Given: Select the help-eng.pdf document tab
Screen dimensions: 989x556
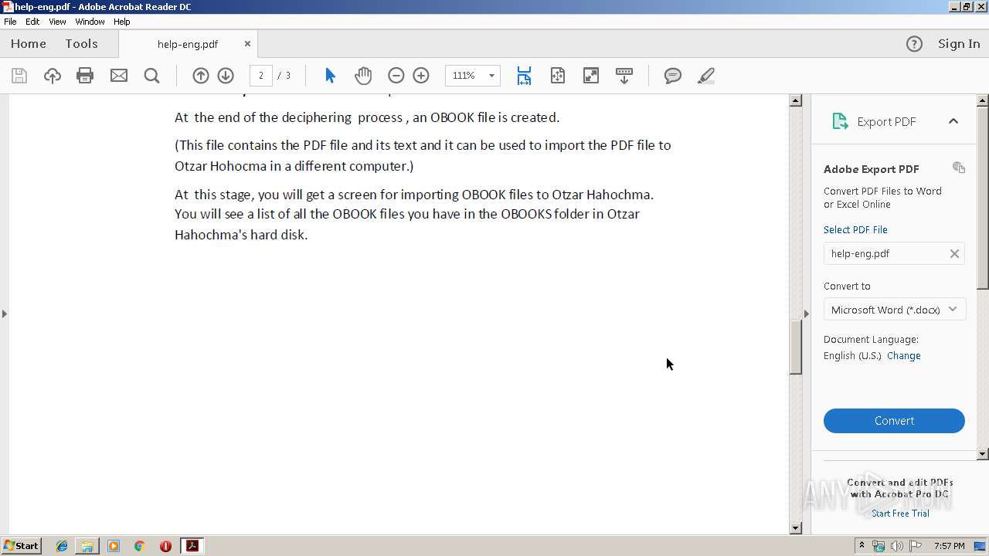Looking at the screenshot, I should (x=188, y=44).
